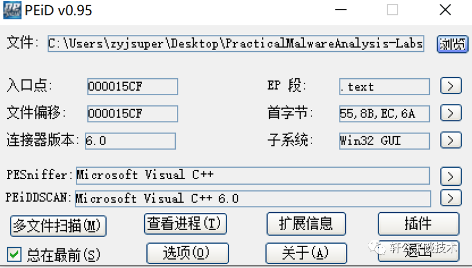The image size is (472, 268).
Task: Click the PESniffer result field
Action: coord(253,175)
